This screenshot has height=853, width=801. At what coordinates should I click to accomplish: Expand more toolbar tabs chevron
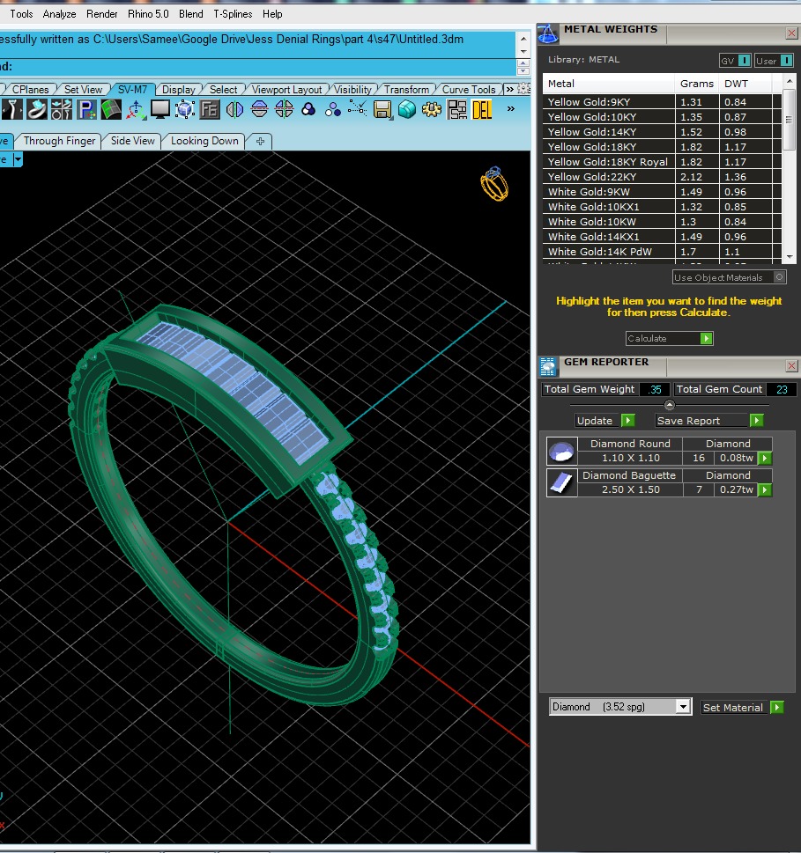(509, 89)
